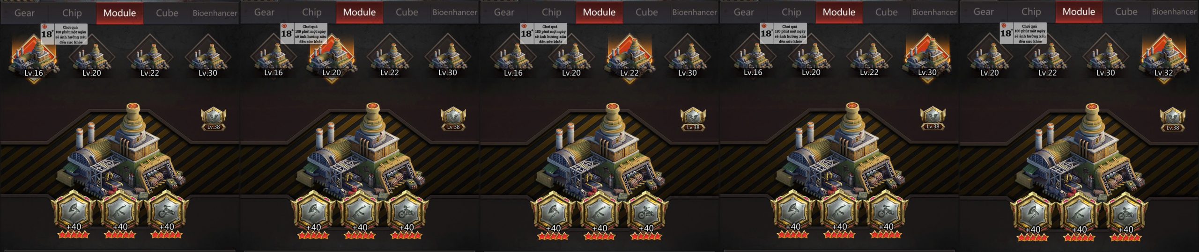Click large factory building in rightmost panel
Image resolution: width=1199 pixels, height=252 pixels.
pyautogui.click(x=1080, y=151)
